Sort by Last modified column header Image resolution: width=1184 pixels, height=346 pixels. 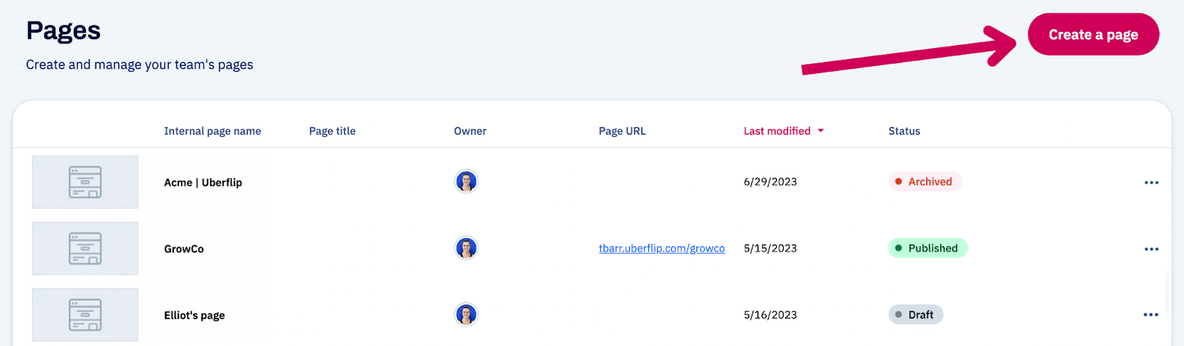coord(777,131)
